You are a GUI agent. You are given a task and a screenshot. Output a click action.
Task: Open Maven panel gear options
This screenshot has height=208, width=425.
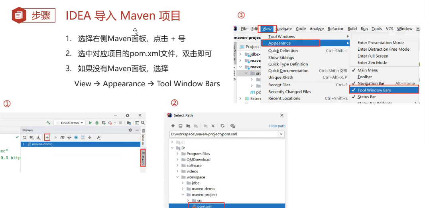[x=130, y=130]
